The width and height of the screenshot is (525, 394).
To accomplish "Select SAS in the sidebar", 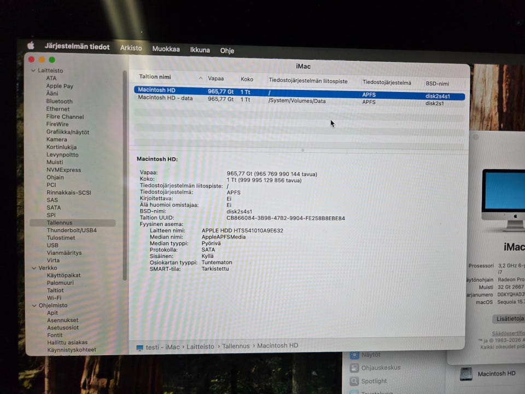I will pyautogui.click(x=52, y=200).
